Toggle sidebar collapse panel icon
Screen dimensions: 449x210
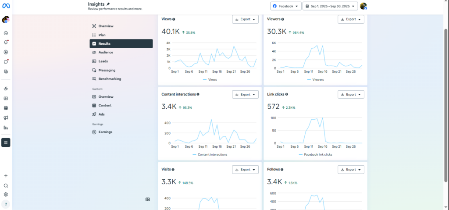pos(148,199)
